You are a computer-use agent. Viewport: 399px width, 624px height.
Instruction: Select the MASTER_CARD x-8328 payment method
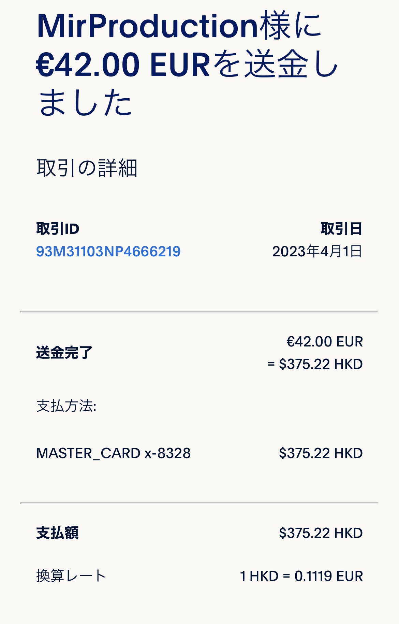[x=113, y=453]
